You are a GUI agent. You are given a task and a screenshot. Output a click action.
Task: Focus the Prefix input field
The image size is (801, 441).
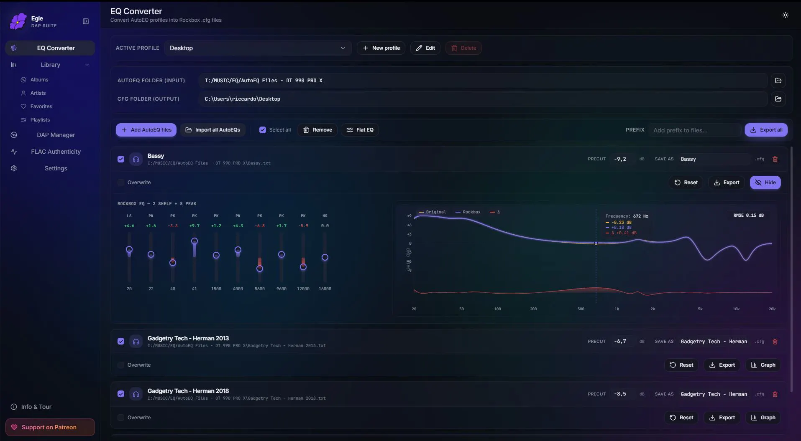(694, 130)
